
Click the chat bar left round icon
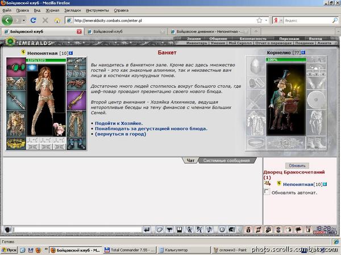(x=8, y=229)
